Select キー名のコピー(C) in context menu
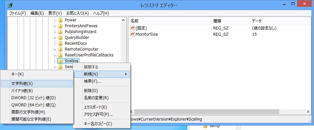This screenshot has width=314, height=130. [101, 124]
